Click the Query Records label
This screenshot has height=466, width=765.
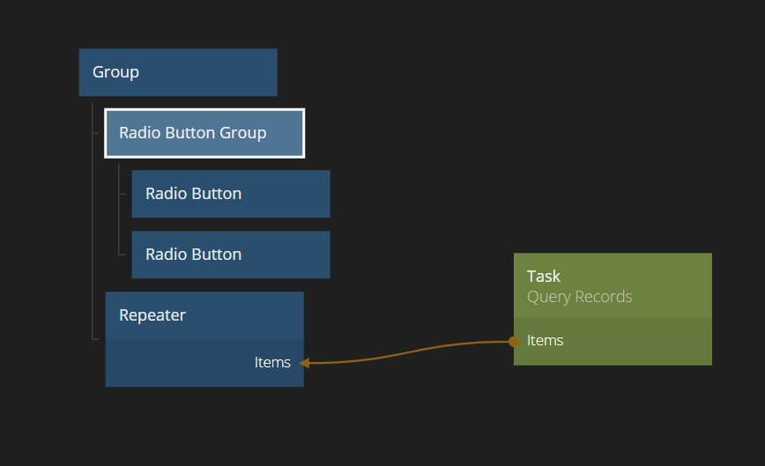[x=579, y=297]
